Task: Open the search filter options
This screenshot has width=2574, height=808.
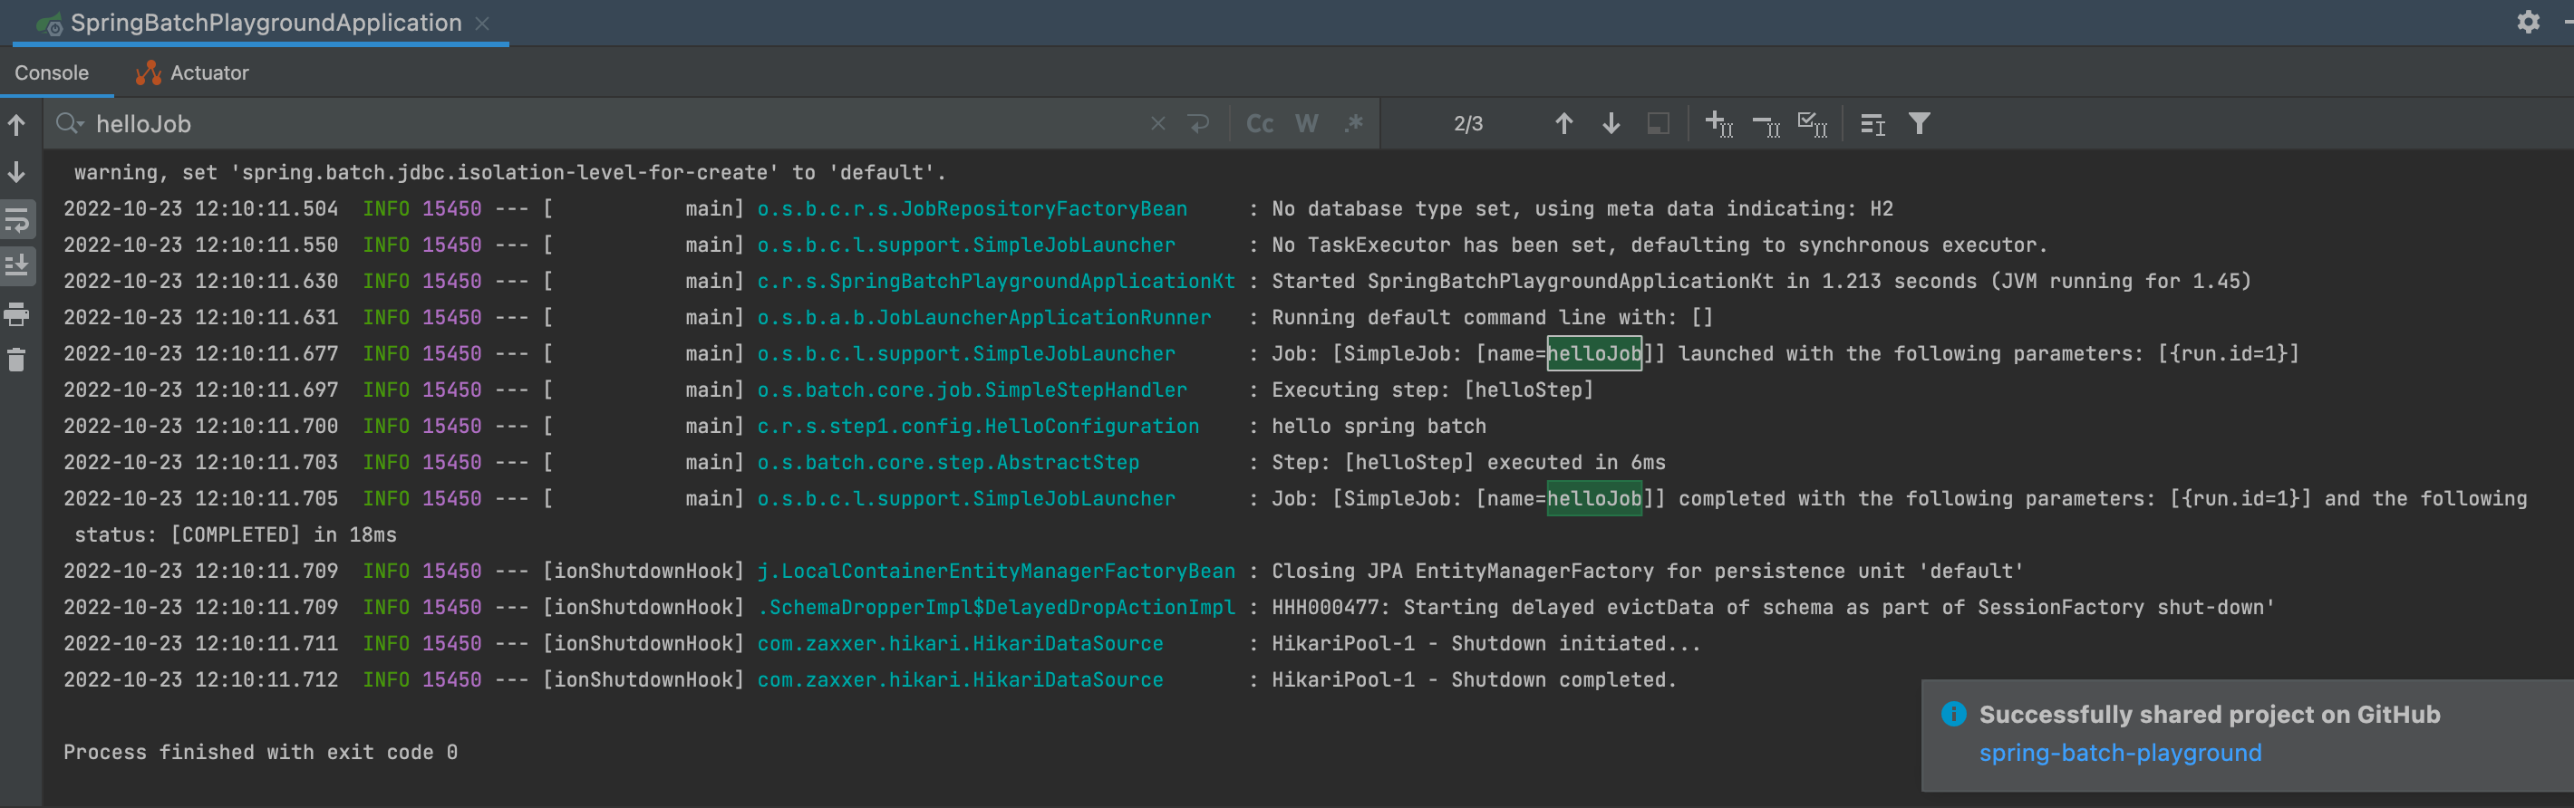Action: 1919,124
